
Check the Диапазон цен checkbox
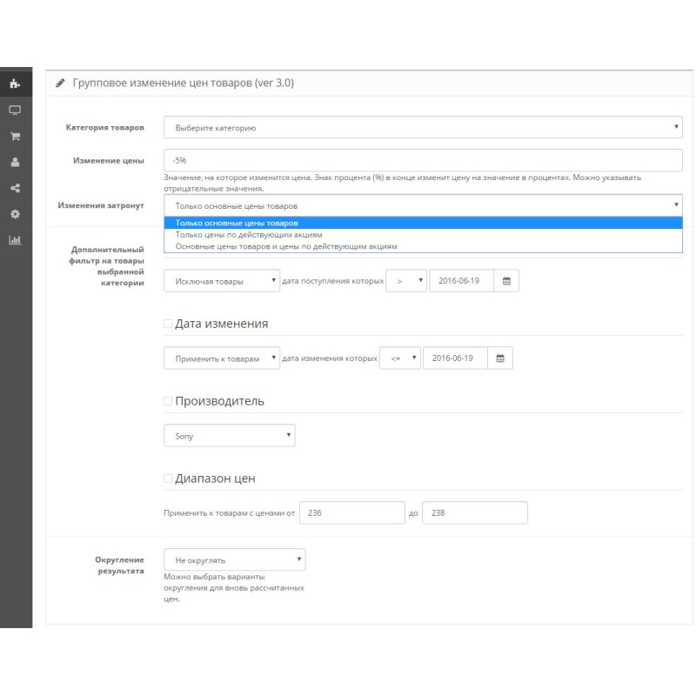click(x=168, y=478)
